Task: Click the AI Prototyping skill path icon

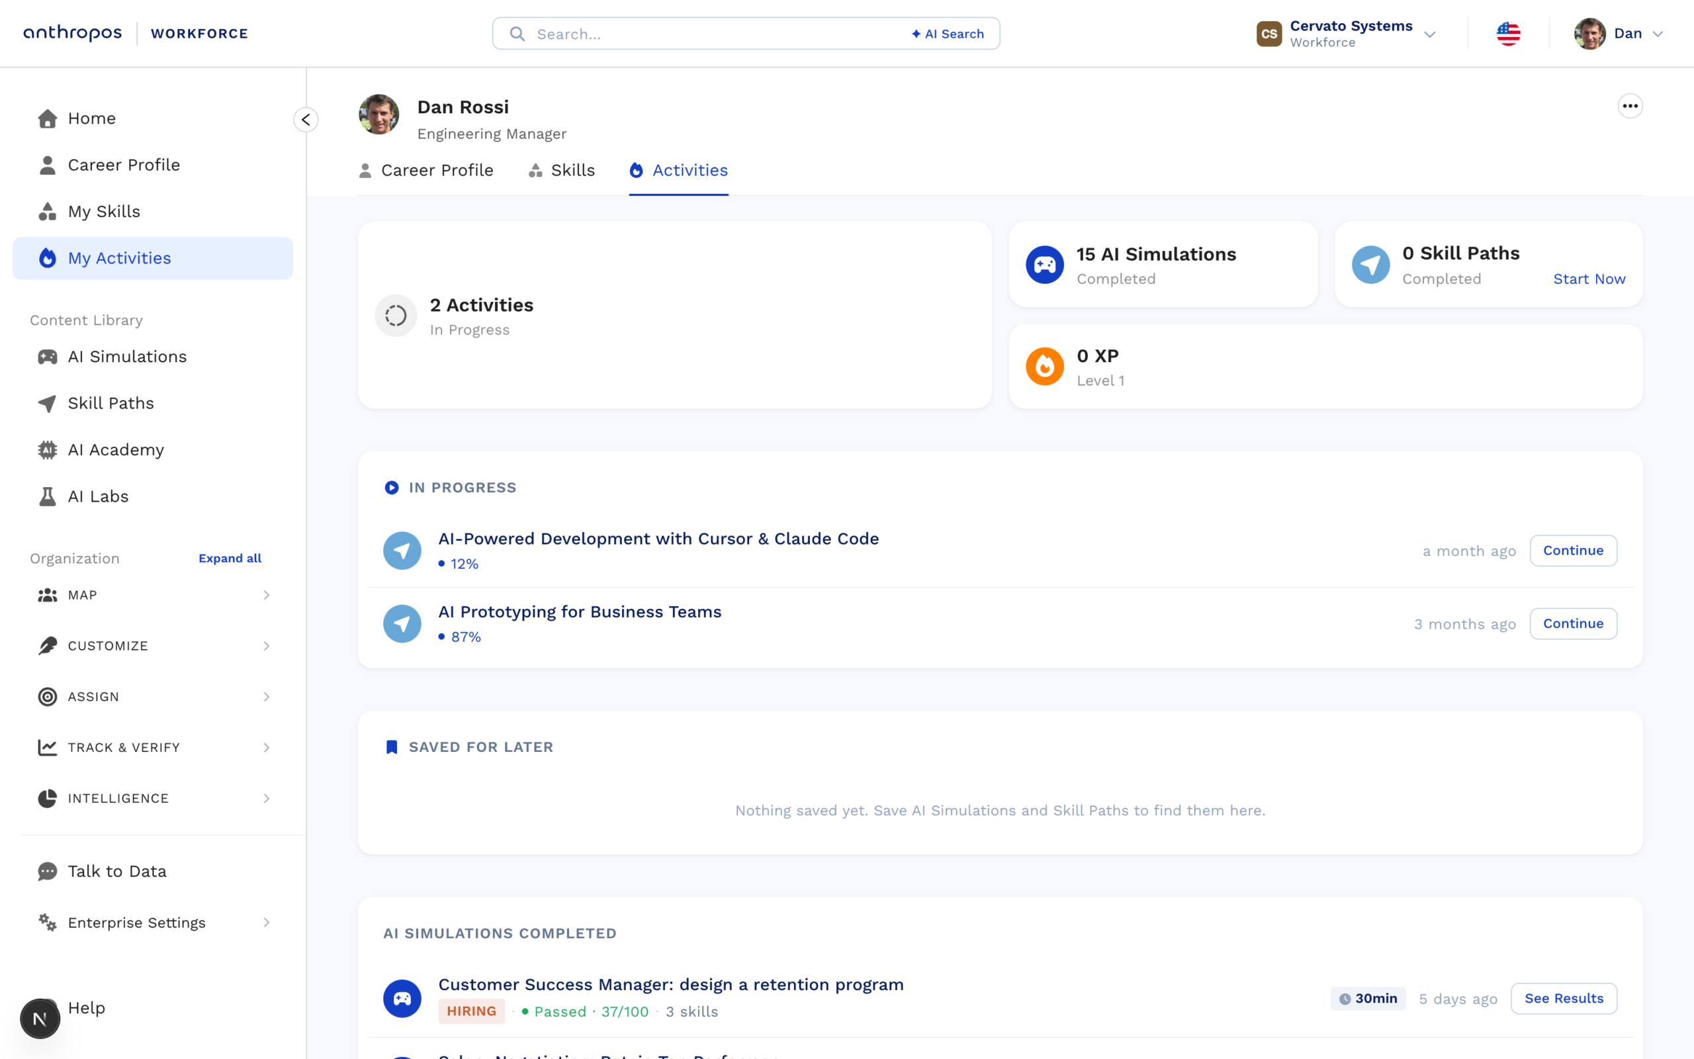Action: coord(402,623)
